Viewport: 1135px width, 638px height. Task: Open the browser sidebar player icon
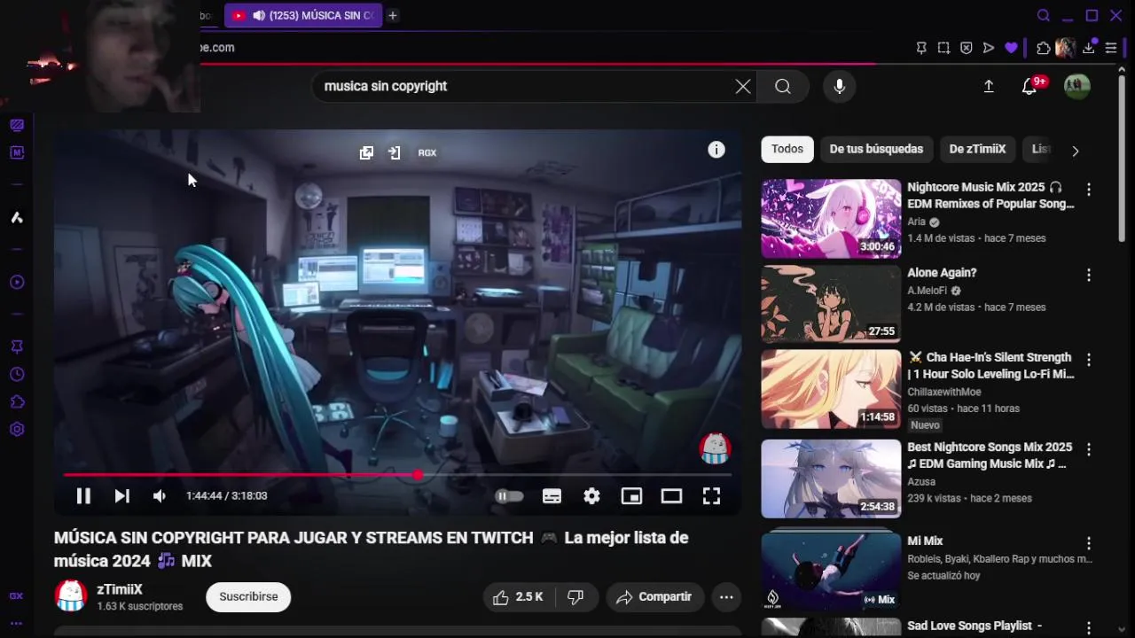(x=17, y=283)
